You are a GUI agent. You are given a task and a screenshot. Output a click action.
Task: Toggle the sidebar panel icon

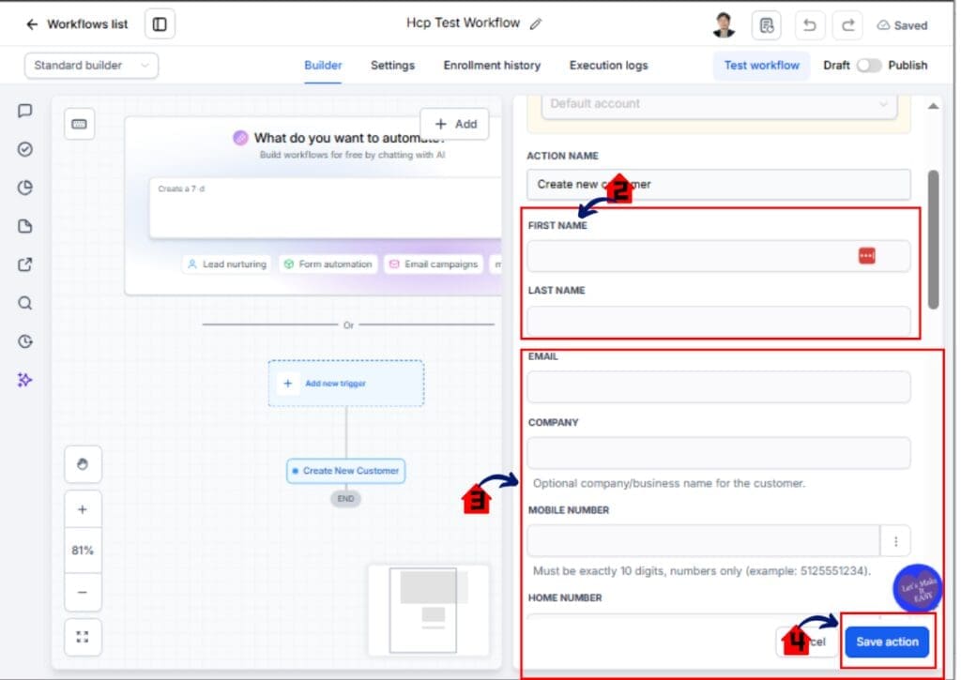click(160, 23)
